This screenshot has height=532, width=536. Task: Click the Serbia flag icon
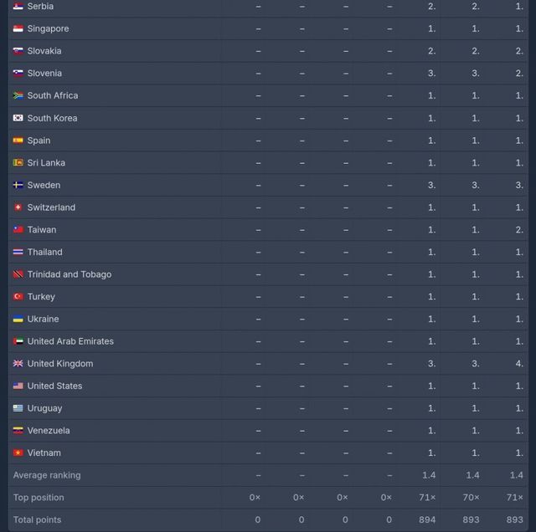(x=18, y=7)
